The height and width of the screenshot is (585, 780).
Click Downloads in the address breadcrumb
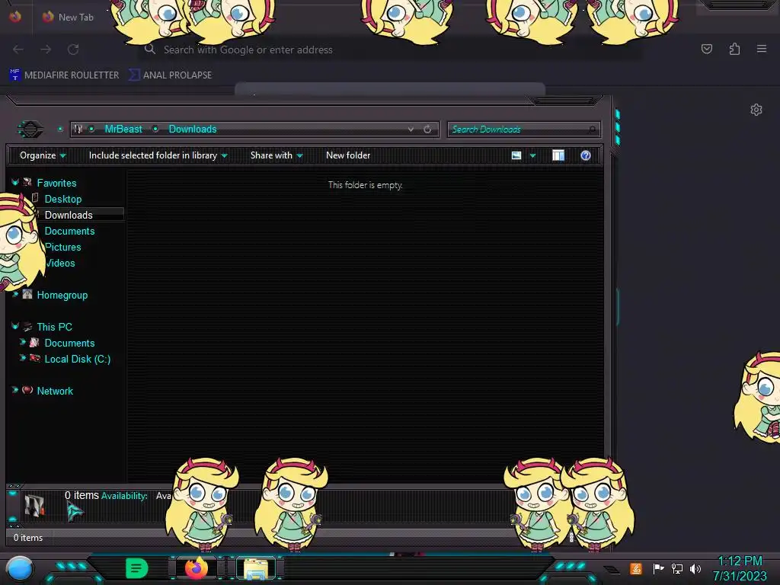(193, 129)
